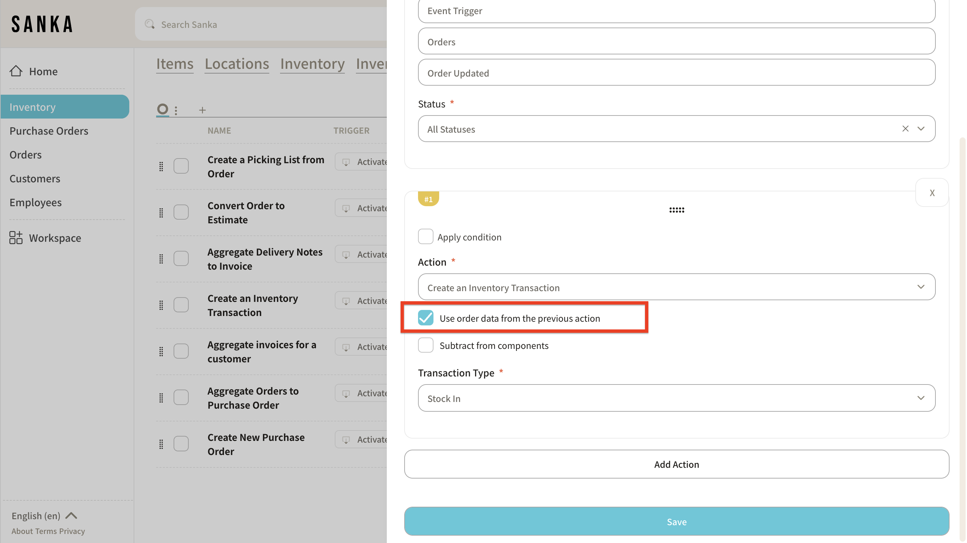Click the drag handle on action #1

point(677,210)
